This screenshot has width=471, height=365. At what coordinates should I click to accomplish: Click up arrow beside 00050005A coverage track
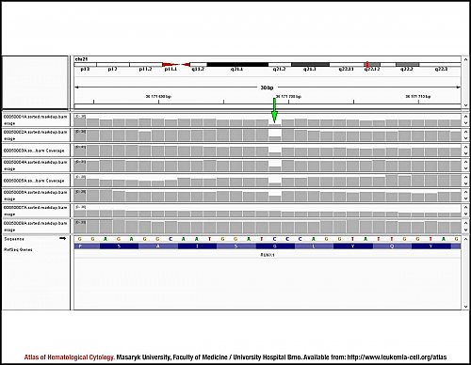point(465,177)
